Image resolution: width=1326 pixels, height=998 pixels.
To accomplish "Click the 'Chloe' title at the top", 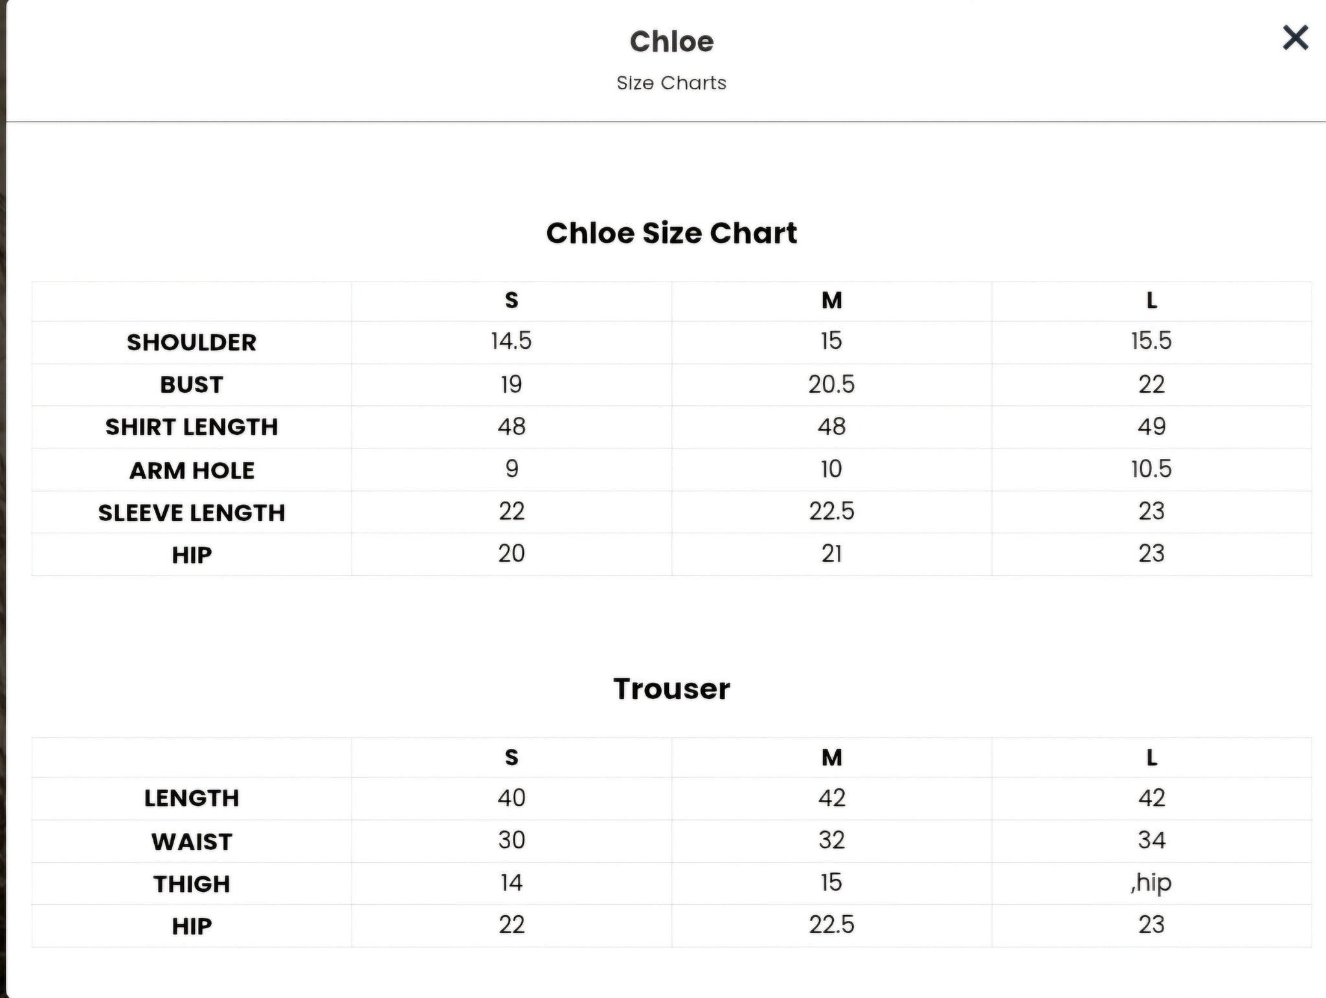I will (671, 42).
